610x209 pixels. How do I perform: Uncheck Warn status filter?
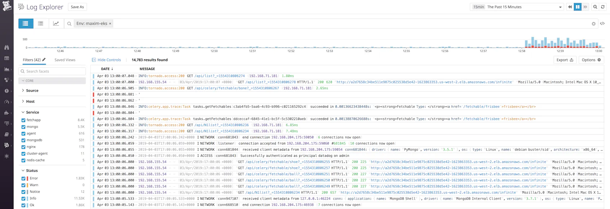coord(23,185)
